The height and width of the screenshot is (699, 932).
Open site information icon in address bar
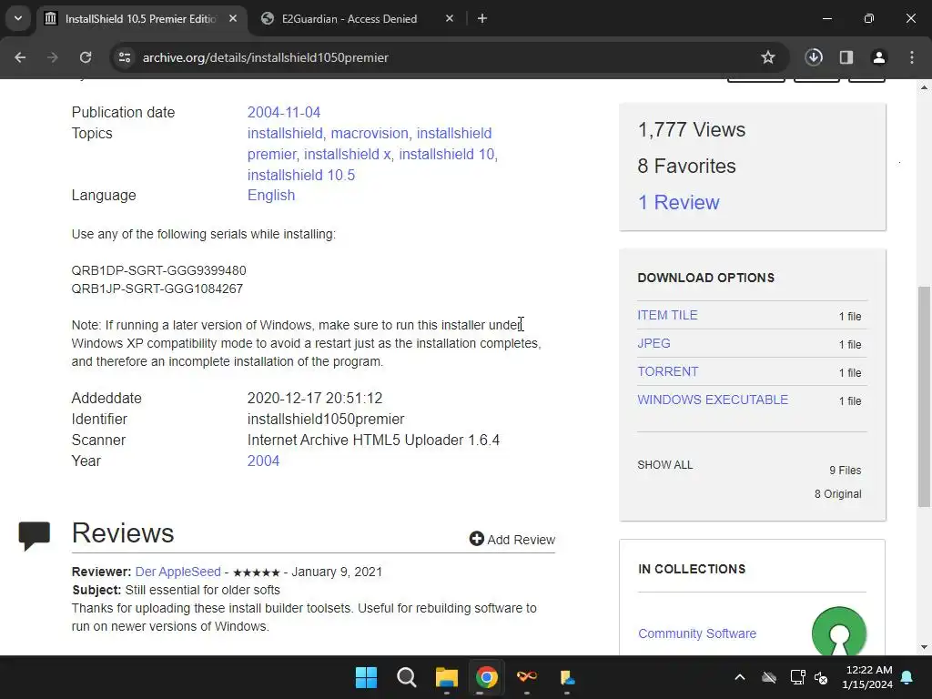[125, 57]
